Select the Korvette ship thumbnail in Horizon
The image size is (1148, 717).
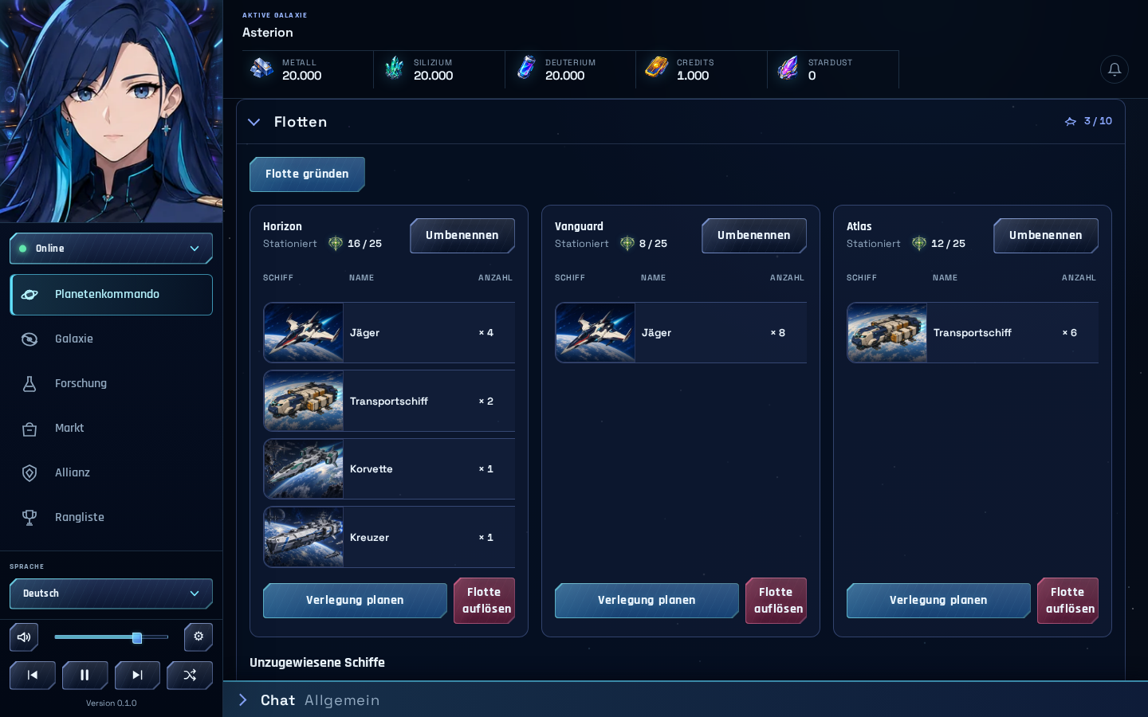304,469
